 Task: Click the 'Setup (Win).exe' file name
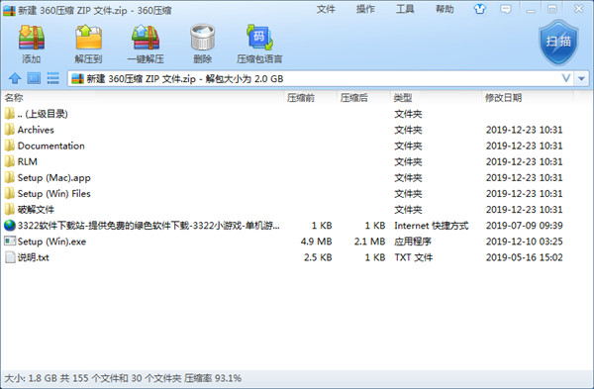[51, 242]
